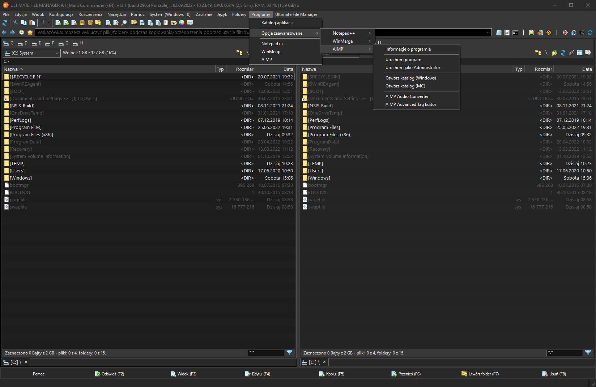Screen dimensions: 596x387
Task: Click the blue info gear icon
Action: (574, 33)
